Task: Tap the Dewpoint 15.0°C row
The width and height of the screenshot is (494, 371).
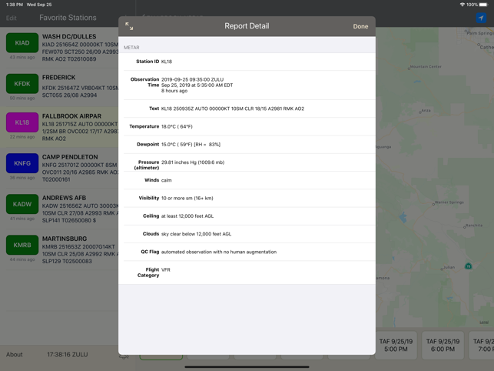Action: tap(247, 145)
